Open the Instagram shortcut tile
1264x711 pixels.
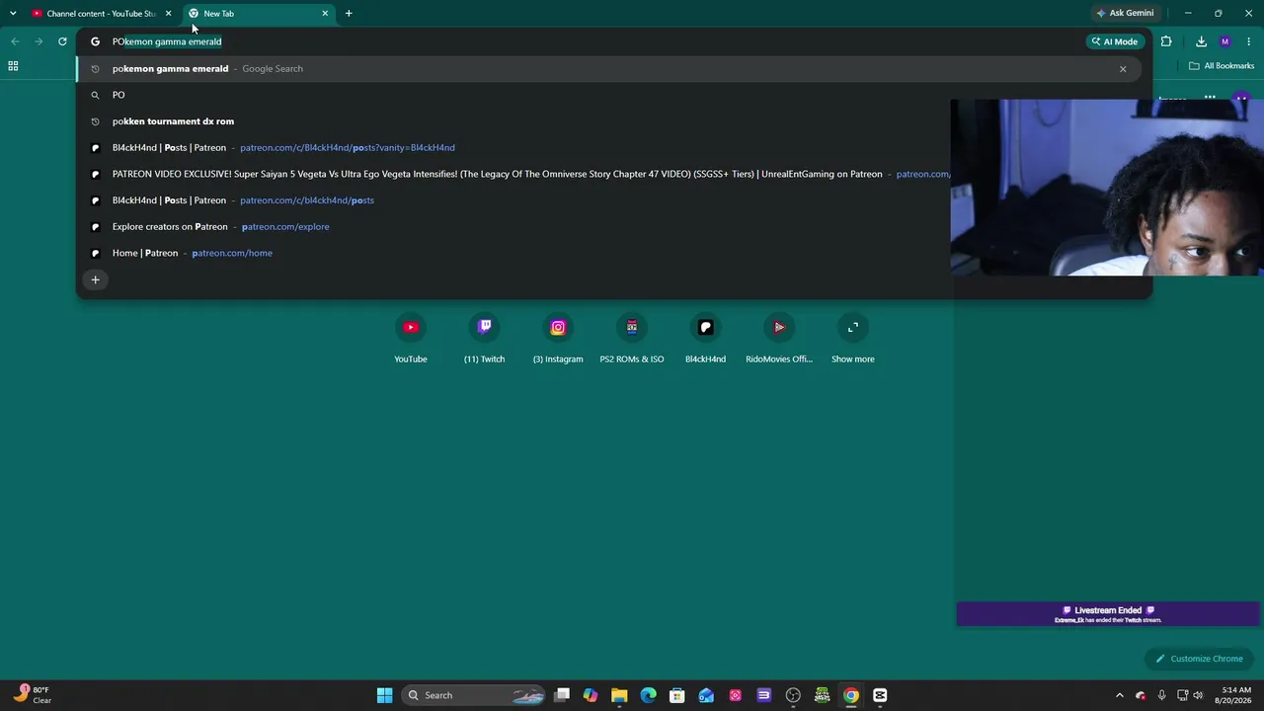pos(558,339)
